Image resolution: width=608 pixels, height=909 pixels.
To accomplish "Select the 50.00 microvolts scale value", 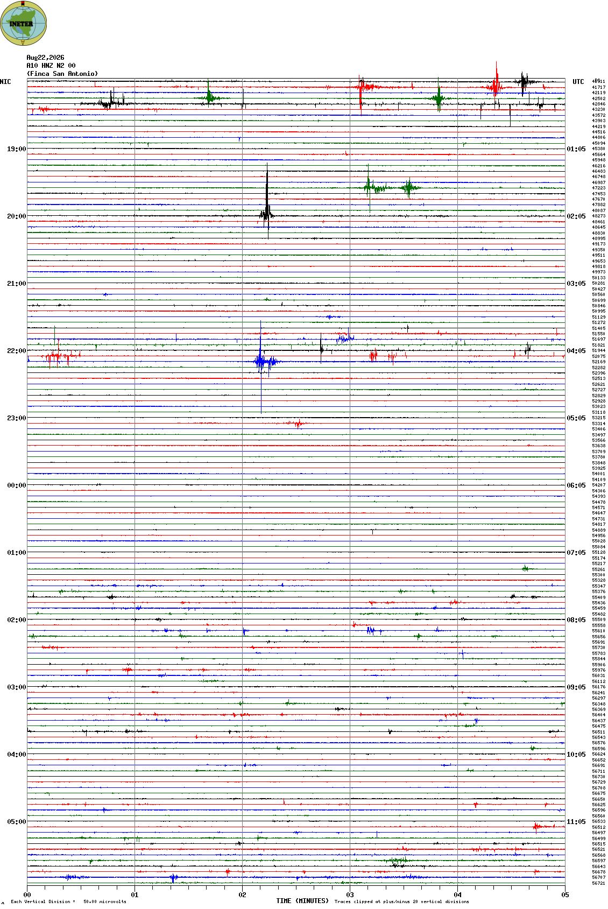I will click(x=105, y=901).
